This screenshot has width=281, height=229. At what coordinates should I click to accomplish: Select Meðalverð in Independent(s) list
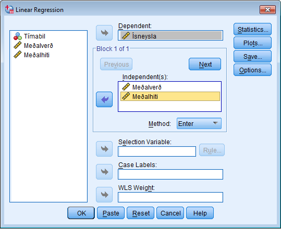click(x=170, y=87)
